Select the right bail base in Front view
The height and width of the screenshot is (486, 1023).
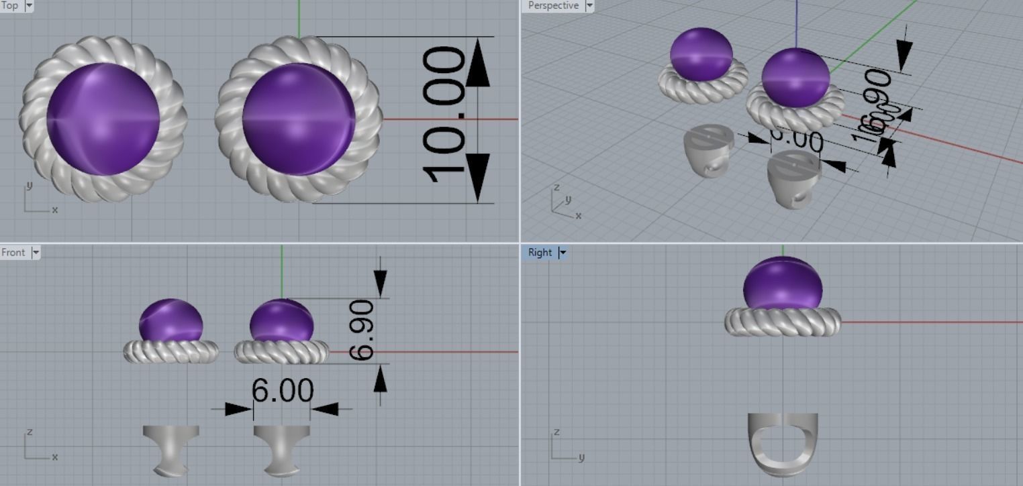coord(281,450)
